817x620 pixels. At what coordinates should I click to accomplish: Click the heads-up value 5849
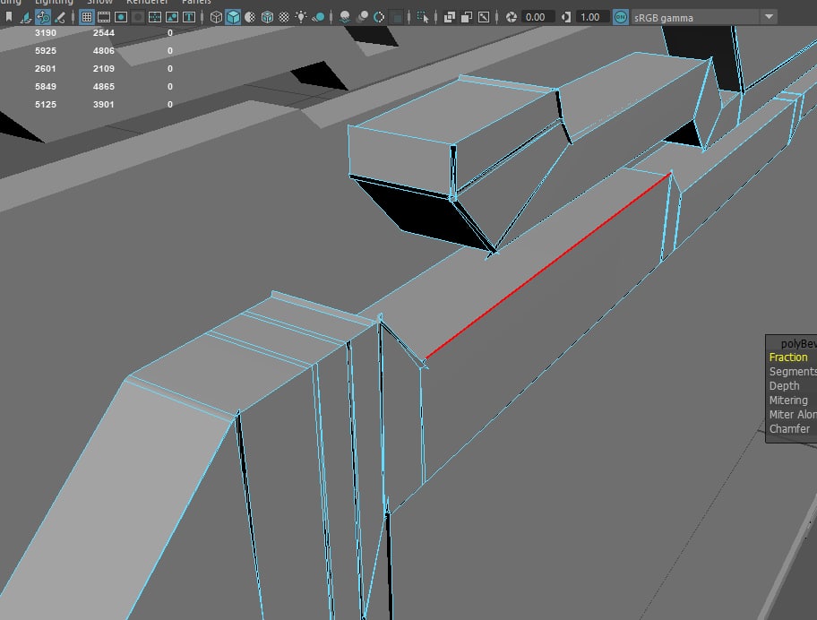(x=46, y=87)
